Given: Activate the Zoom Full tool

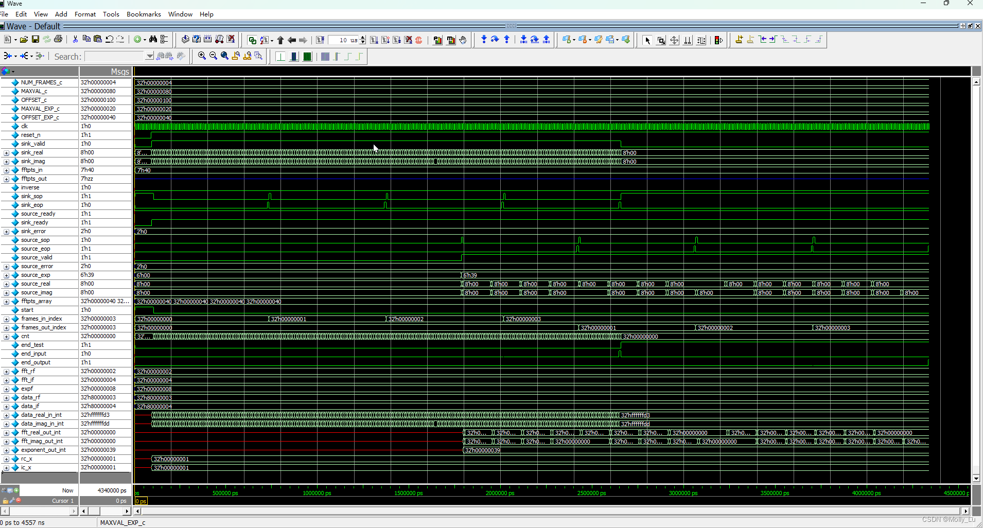Looking at the screenshot, I should click(x=224, y=57).
